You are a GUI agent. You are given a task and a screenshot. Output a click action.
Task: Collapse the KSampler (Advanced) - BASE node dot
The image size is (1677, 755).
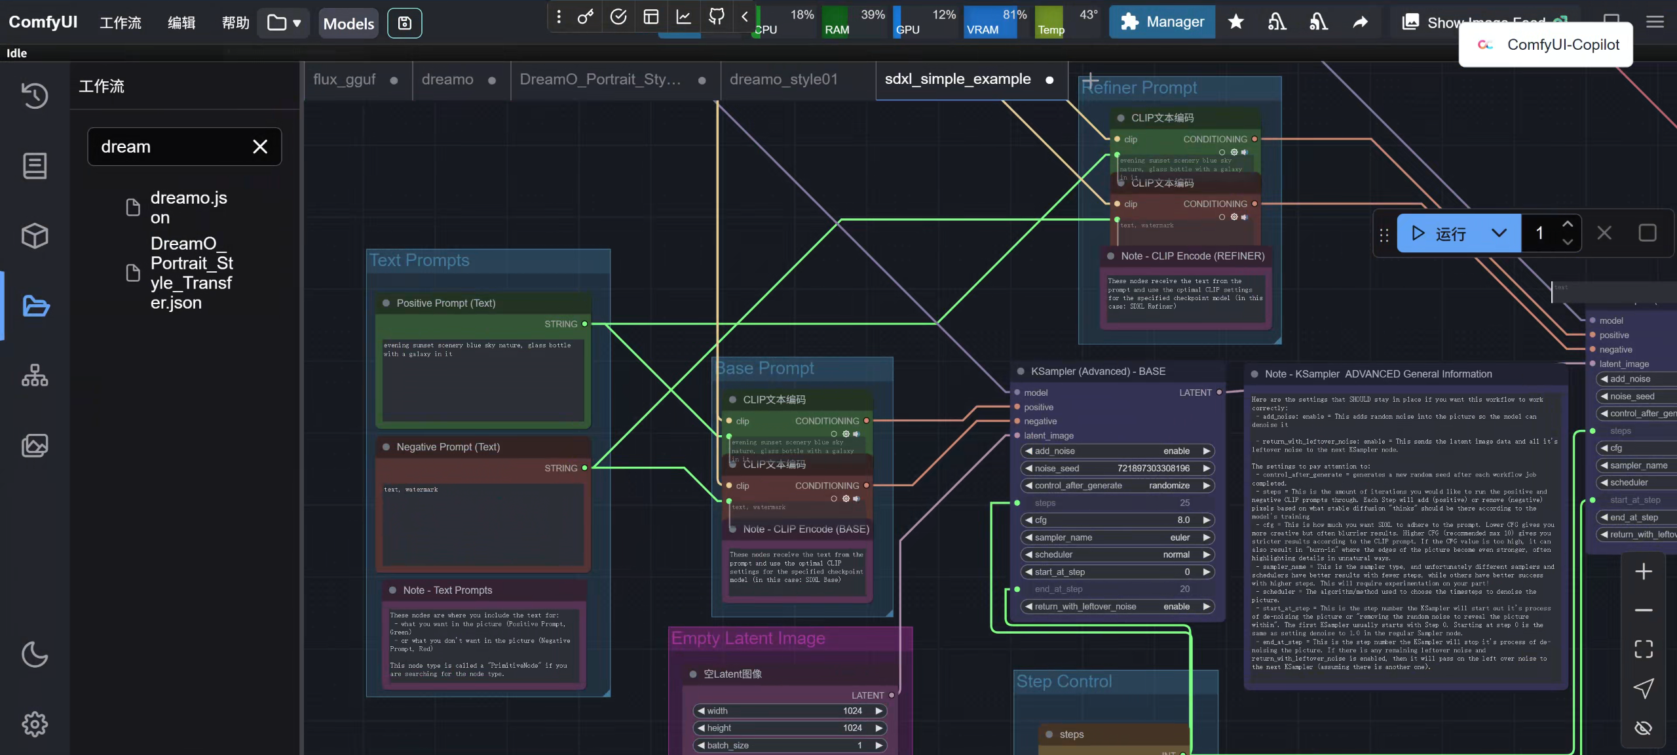(x=1021, y=372)
